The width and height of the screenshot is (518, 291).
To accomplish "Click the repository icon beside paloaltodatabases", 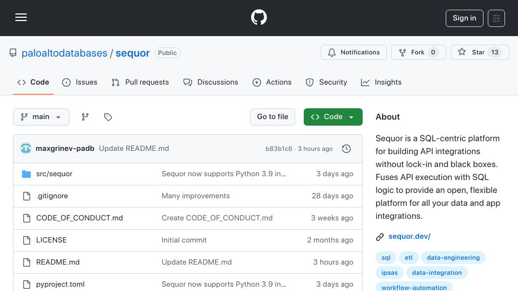I will coord(13,53).
